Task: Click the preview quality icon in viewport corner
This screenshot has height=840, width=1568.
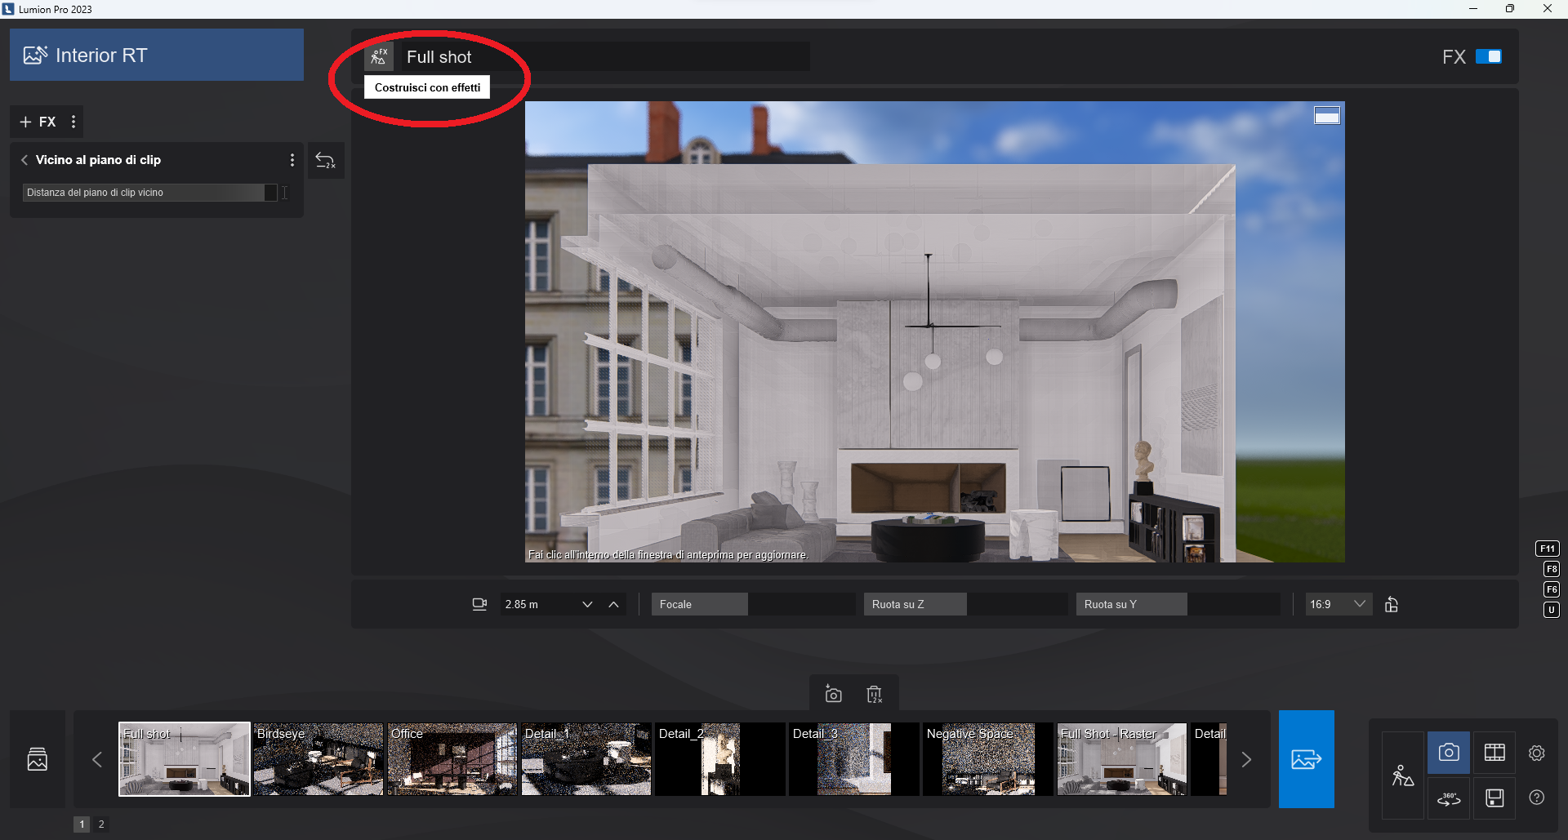Action: pyautogui.click(x=1326, y=116)
